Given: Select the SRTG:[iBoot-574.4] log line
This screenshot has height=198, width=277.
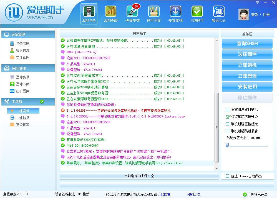Looking at the screenshot, I should [x=137, y=52].
